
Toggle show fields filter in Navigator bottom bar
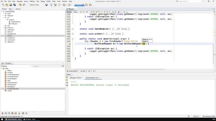[x=6, y=113]
